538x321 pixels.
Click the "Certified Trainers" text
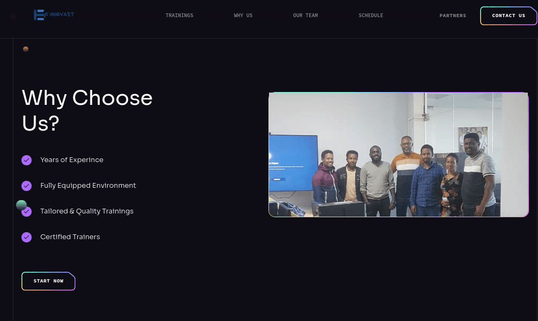(70, 237)
